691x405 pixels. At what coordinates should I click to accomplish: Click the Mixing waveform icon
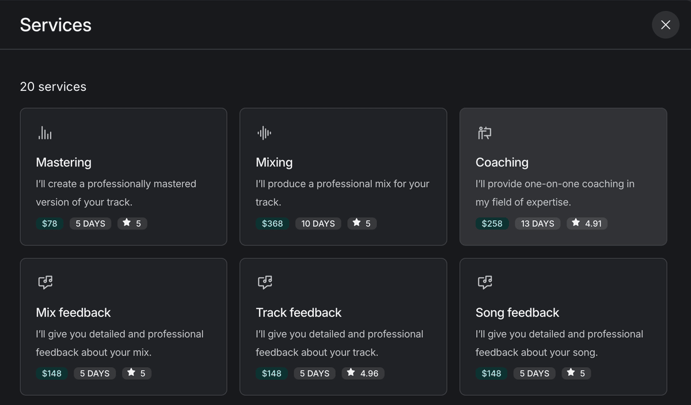264,133
